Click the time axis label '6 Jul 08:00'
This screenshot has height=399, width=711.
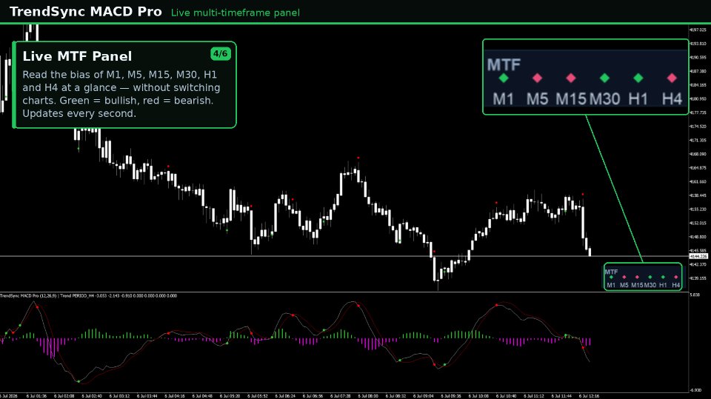(x=368, y=396)
